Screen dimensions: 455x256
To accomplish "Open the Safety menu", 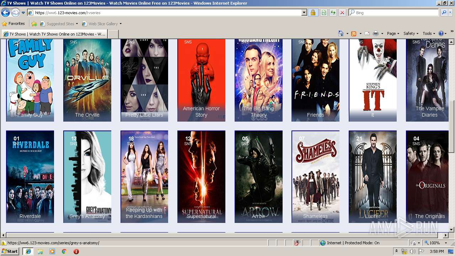I will click(x=411, y=33).
